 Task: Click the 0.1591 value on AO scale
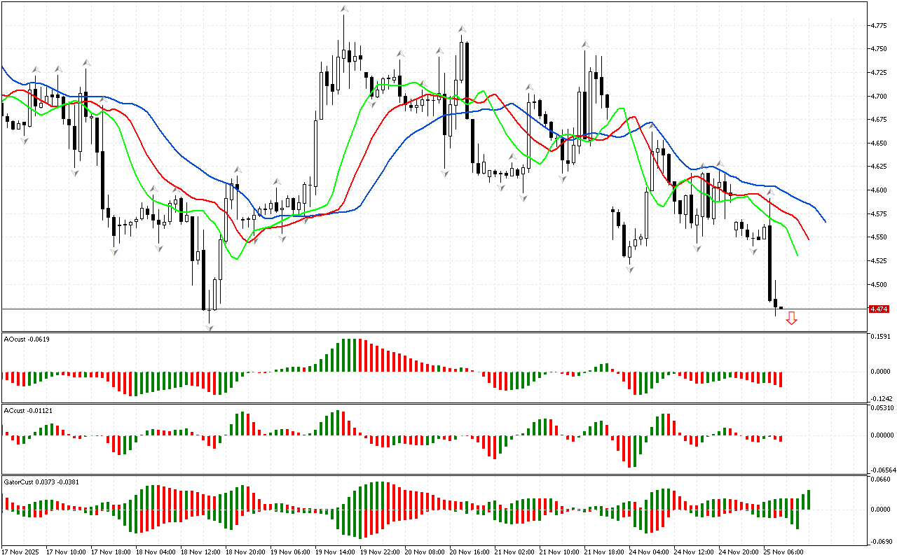point(879,337)
